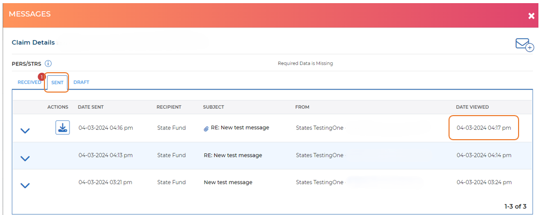Expand the message sent at 04:16 pm
540x215 pixels.
(x=25, y=130)
